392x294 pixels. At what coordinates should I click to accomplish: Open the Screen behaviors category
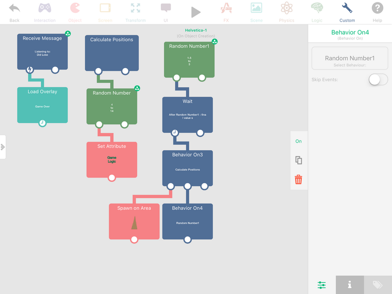[x=105, y=12]
